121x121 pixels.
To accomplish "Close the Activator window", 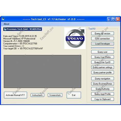I will click(x=118, y=19).
